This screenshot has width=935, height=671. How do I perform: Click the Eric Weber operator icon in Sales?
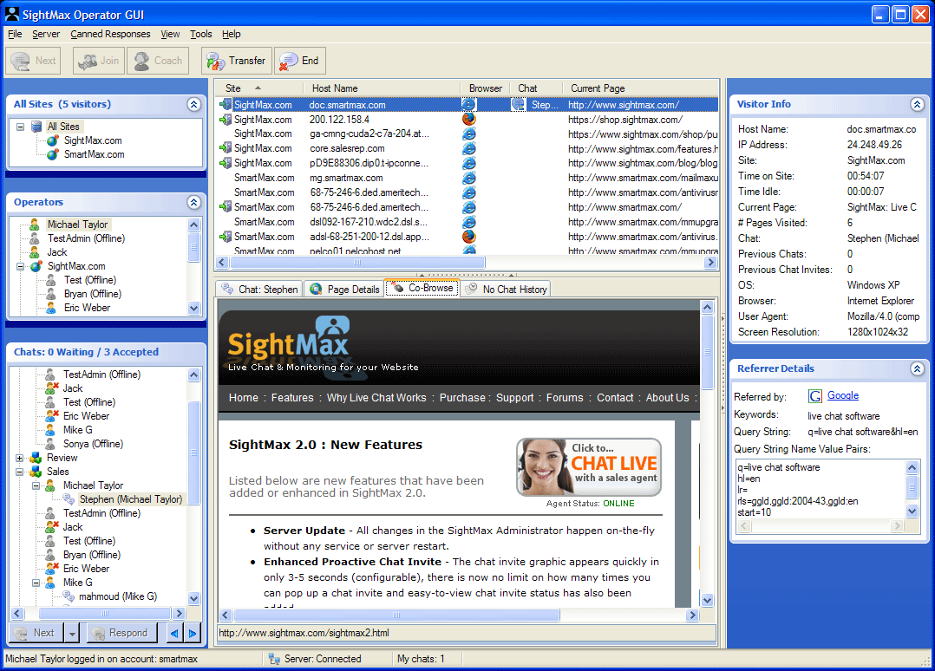pos(52,569)
